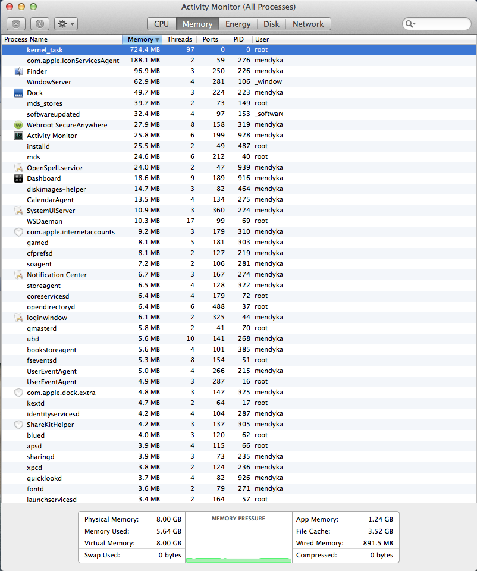Select the softwareupdated row

[x=239, y=114]
